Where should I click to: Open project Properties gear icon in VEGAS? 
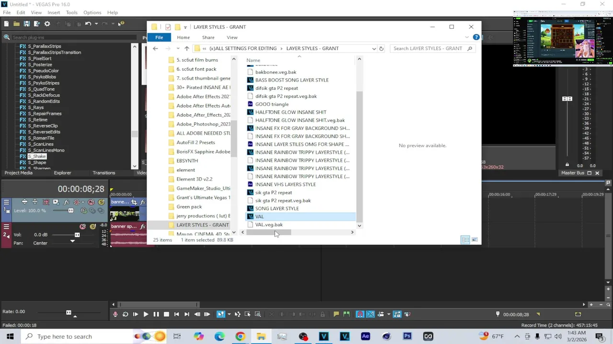(x=47, y=24)
